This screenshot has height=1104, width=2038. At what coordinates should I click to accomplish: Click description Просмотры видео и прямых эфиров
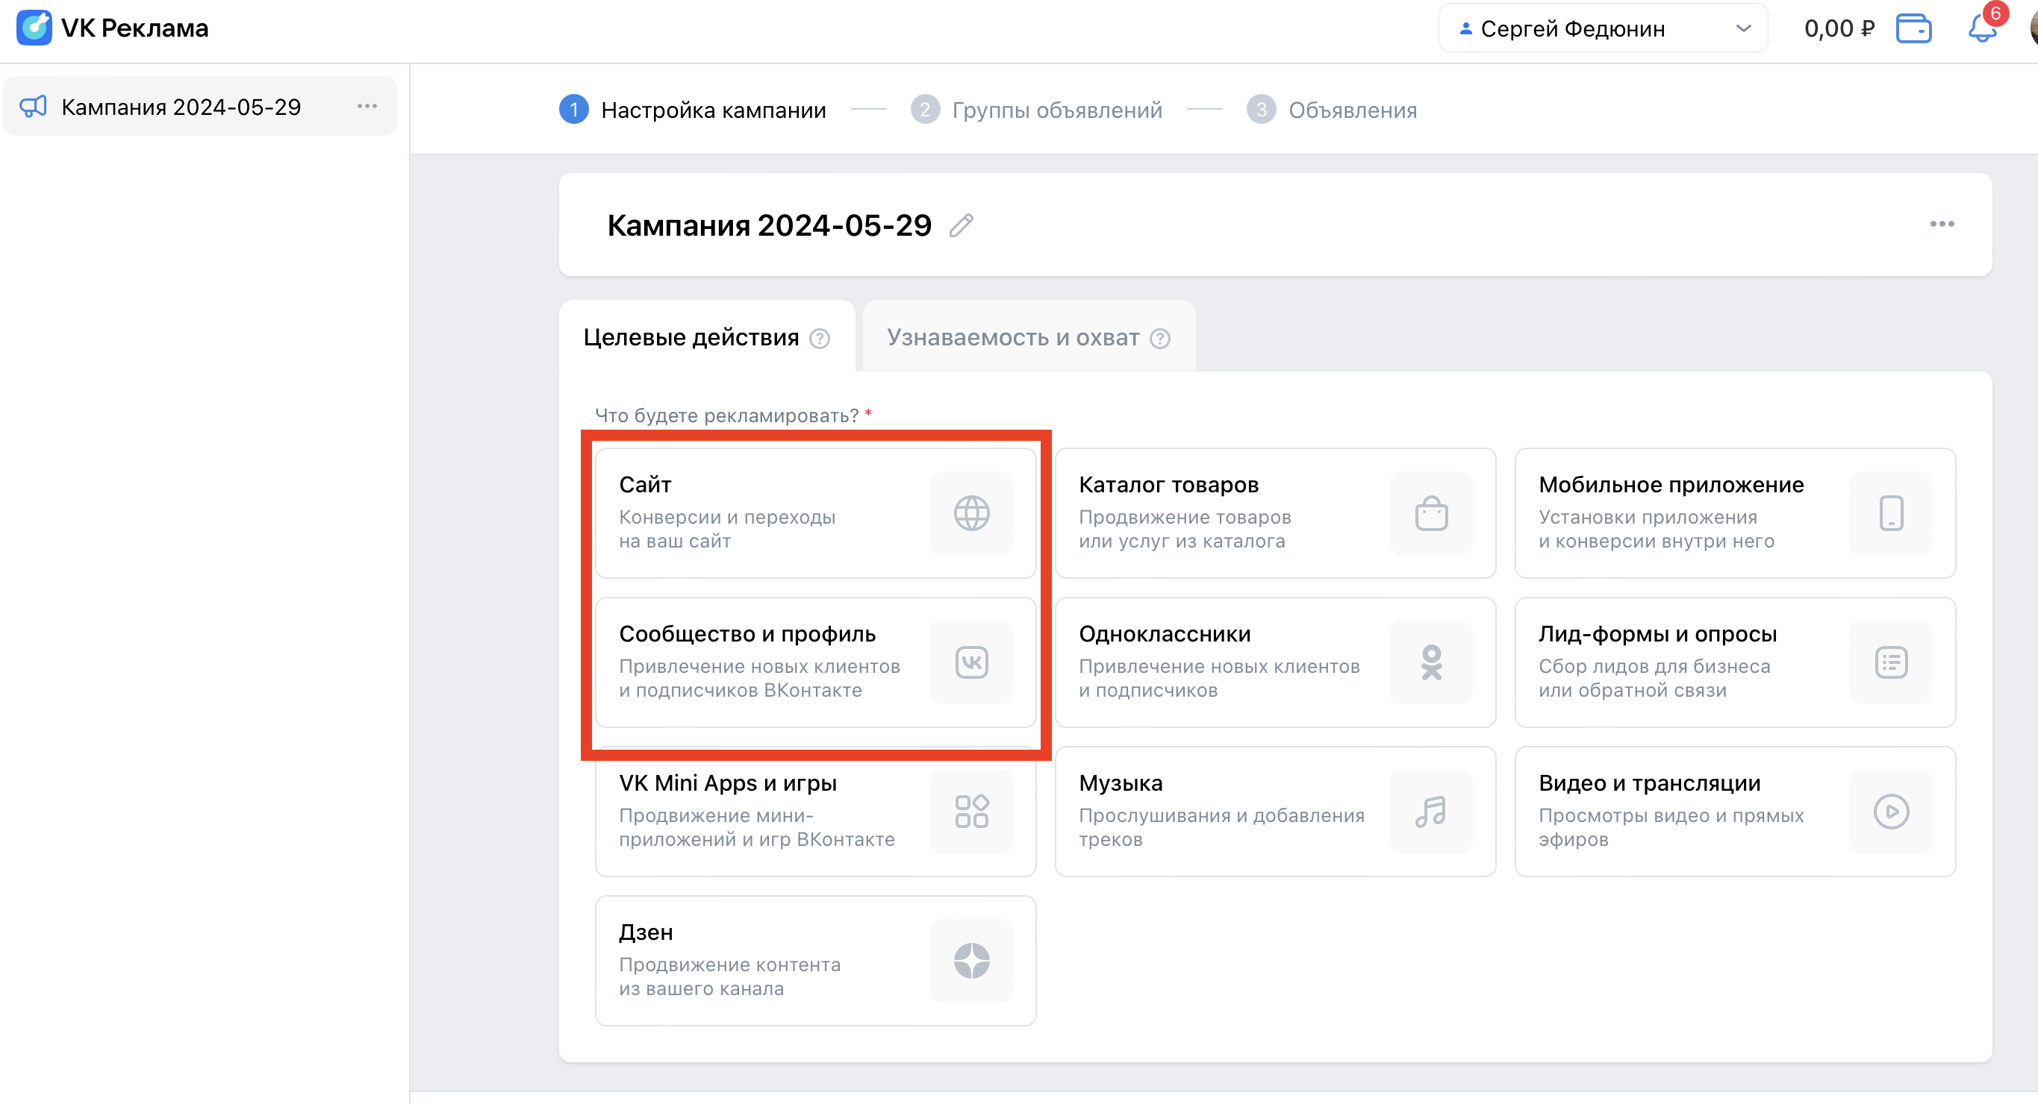pos(1671,827)
